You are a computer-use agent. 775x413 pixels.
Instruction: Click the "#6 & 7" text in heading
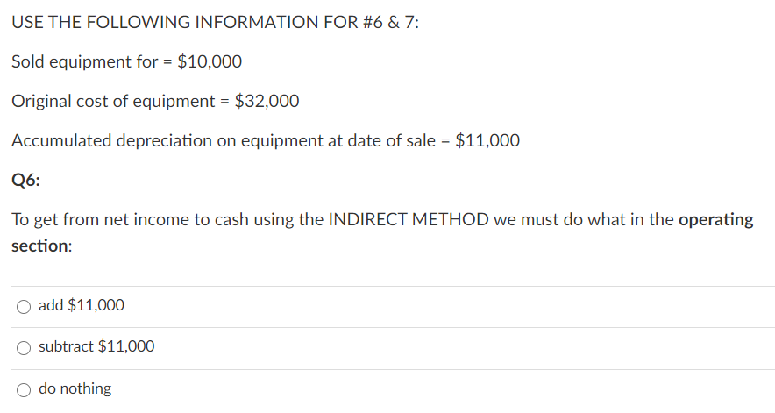pos(389,22)
